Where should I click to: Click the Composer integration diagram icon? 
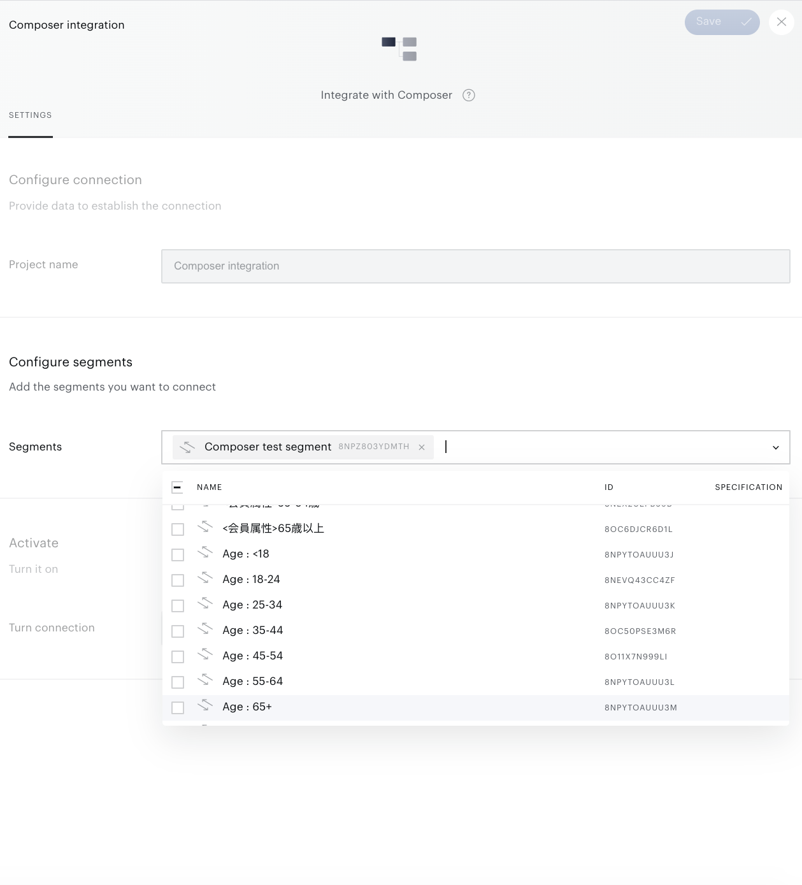(x=399, y=49)
